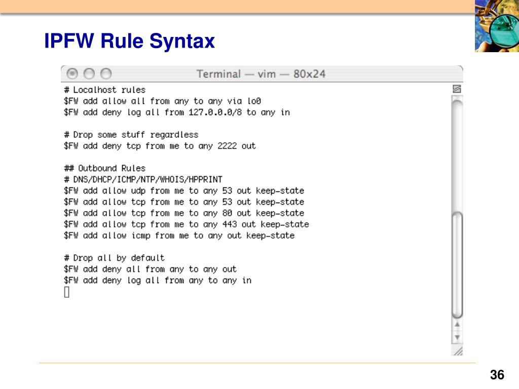Click the window resize grip corner
The width and height of the screenshot is (519, 389).
coord(458,351)
